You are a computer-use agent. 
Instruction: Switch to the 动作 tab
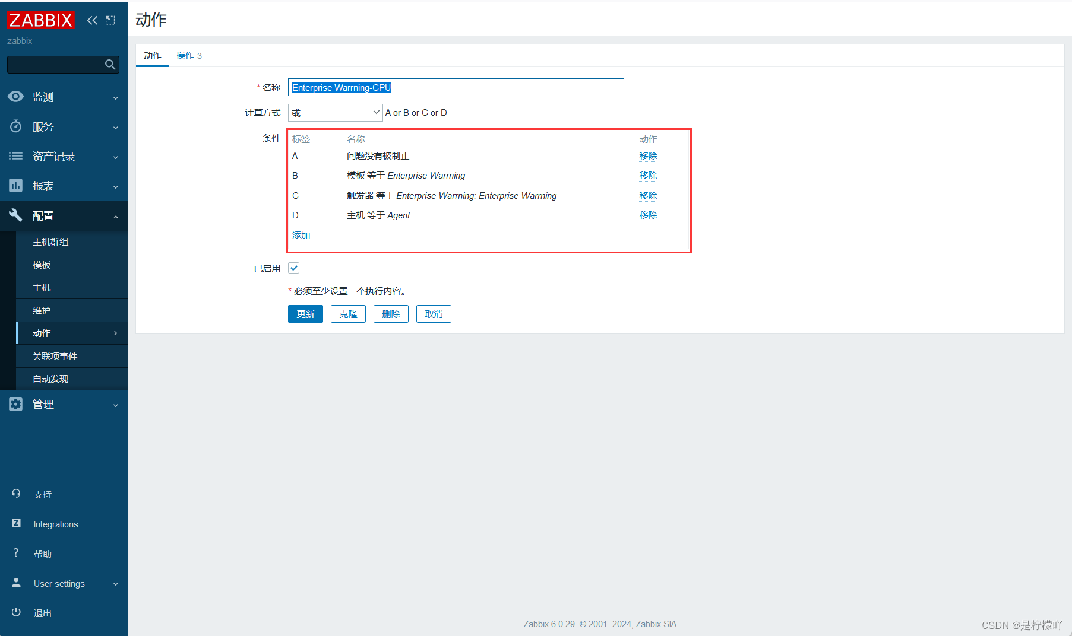pos(153,55)
